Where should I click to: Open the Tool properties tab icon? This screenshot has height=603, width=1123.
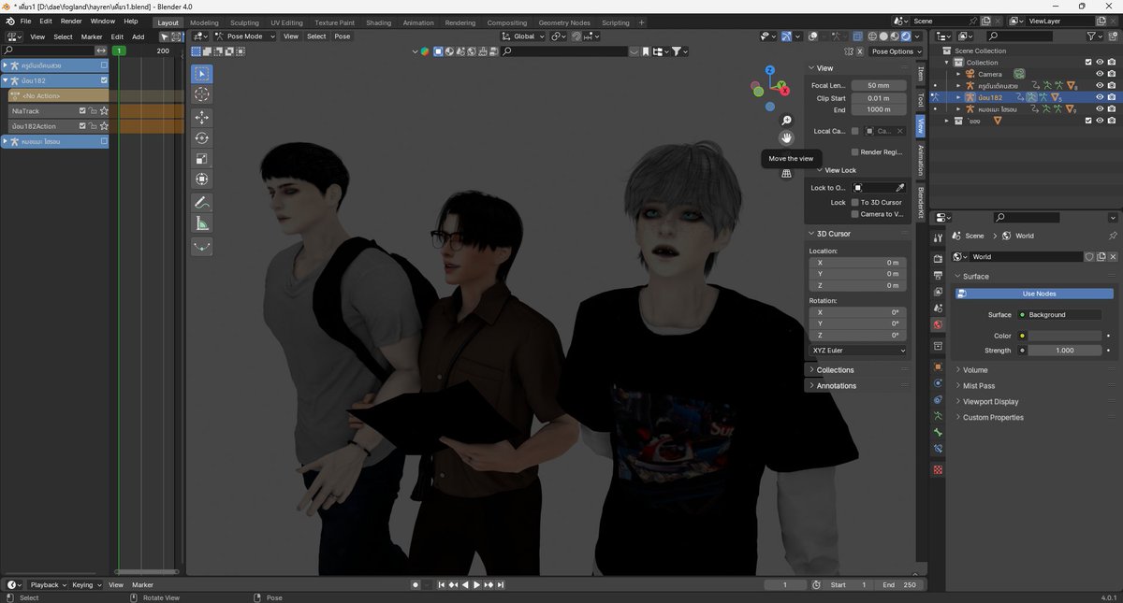point(938,239)
